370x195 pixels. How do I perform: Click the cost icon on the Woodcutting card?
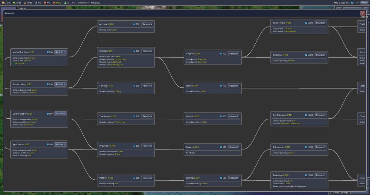coord(48,84)
